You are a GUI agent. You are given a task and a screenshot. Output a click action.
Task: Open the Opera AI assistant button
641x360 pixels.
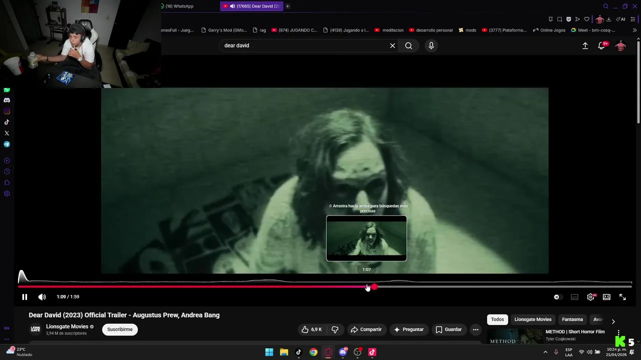[x=620, y=19]
